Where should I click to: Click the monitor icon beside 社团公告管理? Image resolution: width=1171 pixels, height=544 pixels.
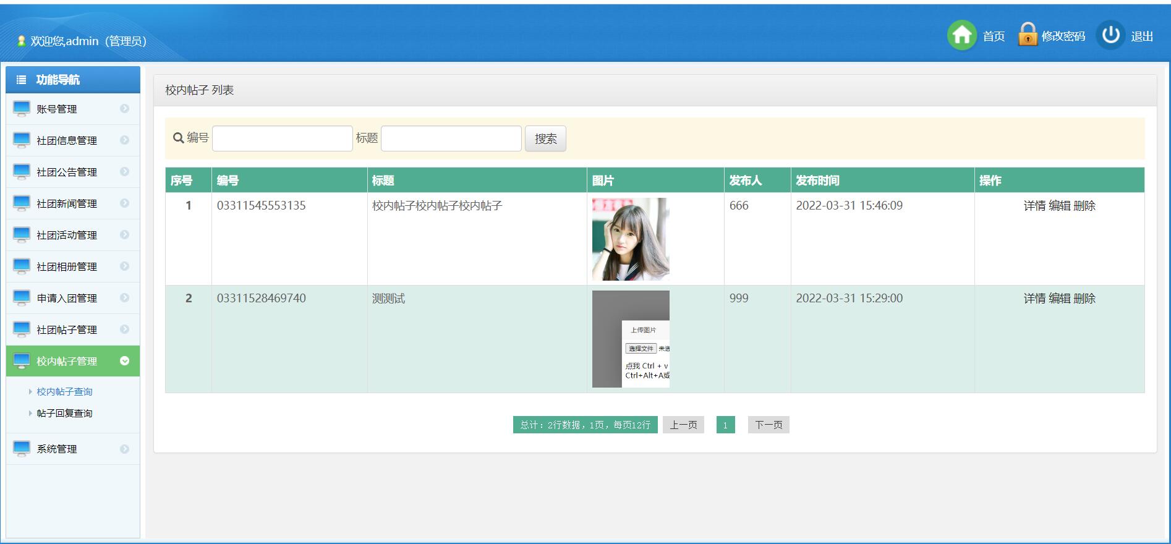click(22, 172)
